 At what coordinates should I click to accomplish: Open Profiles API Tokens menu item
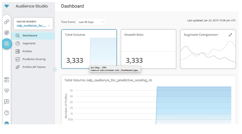click(x=34, y=67)
